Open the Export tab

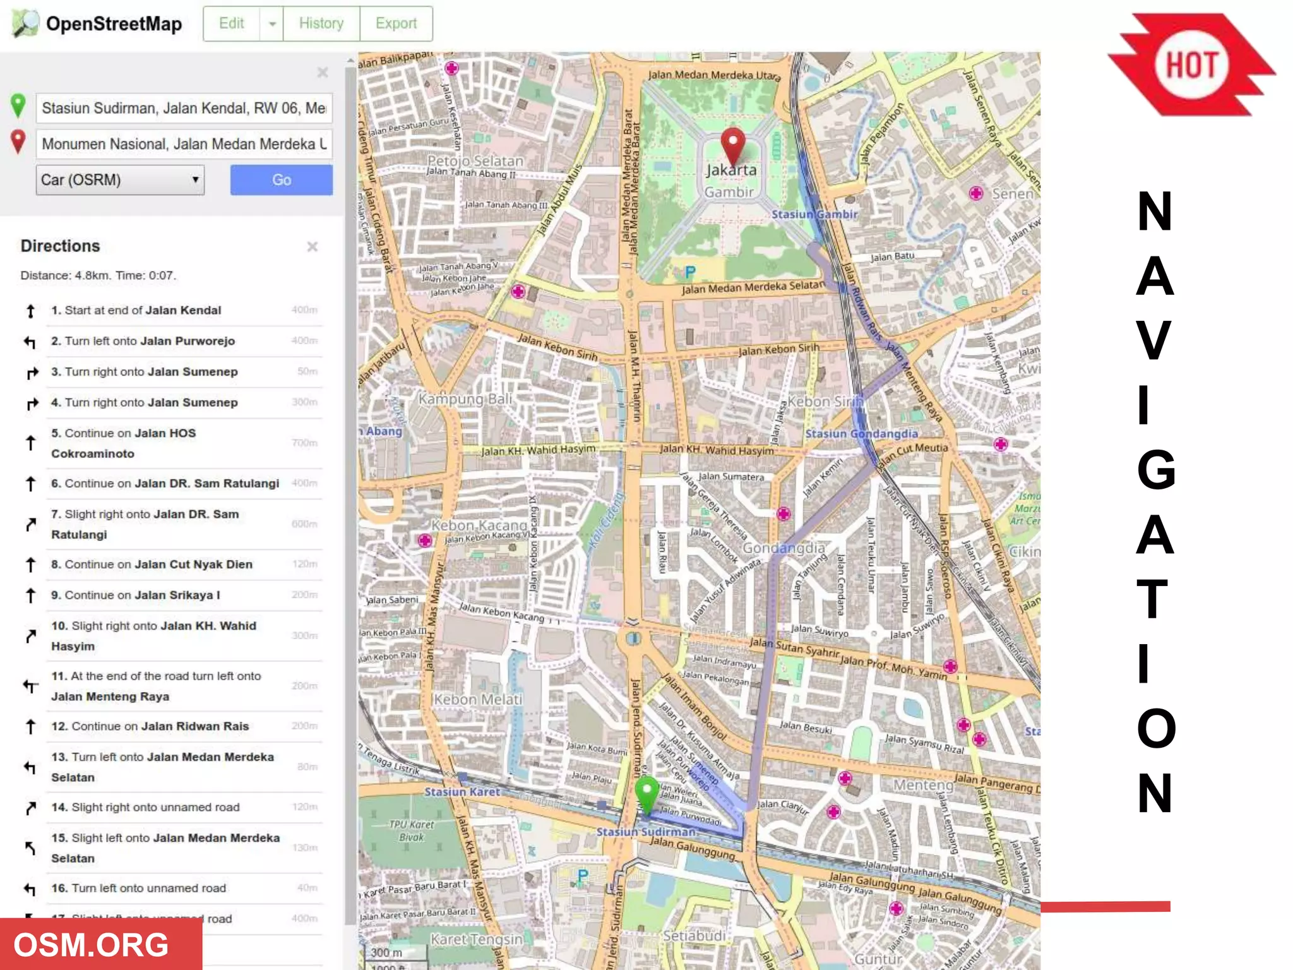(x=396, y=24)
